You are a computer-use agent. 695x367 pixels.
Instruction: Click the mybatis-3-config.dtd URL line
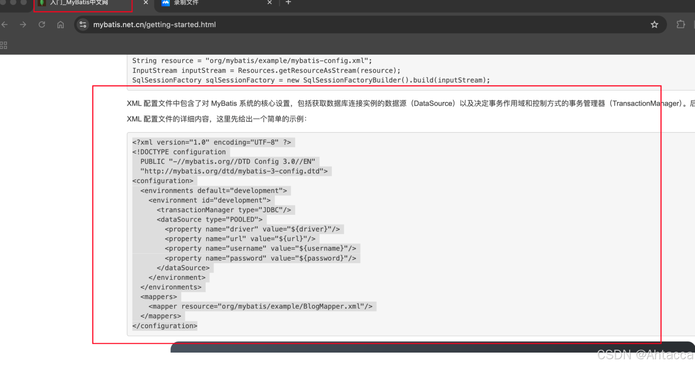pos(234,171)
